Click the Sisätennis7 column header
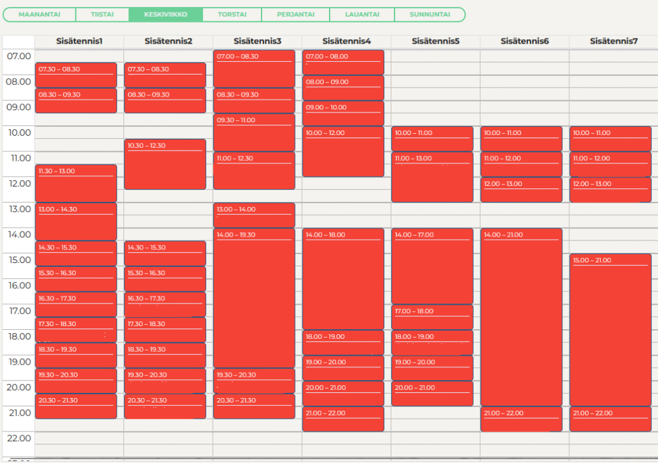Image resolution: width=658 pixels, height=463 pixels. pyautogui.click(x=614, y=41)
